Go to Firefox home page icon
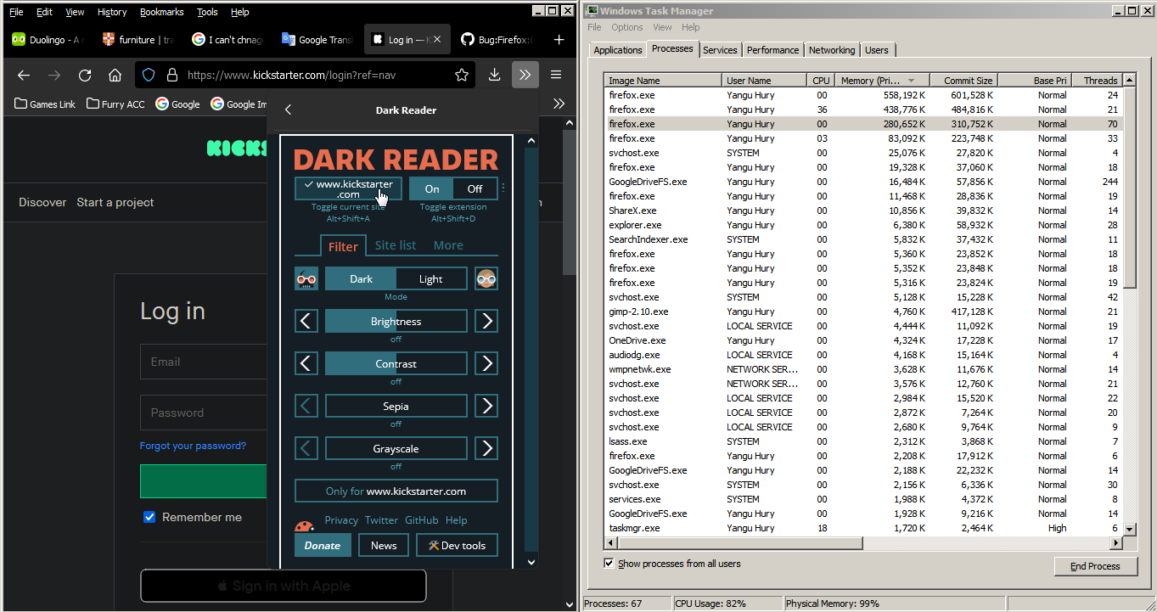This screenshot has width=1157, height=612. pos(115,75)
